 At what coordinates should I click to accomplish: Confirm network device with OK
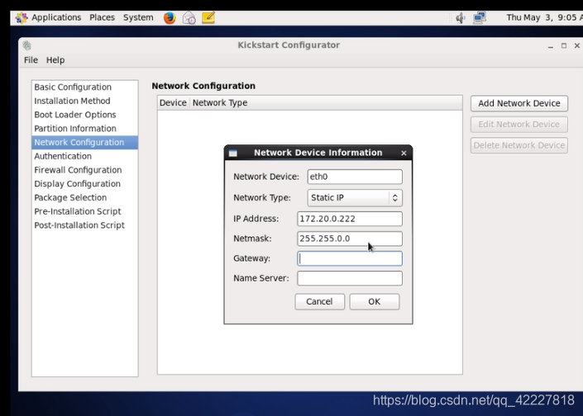click(375, 302)
